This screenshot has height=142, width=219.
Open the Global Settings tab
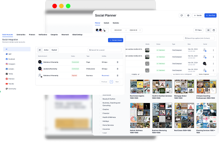pos(77,35)
